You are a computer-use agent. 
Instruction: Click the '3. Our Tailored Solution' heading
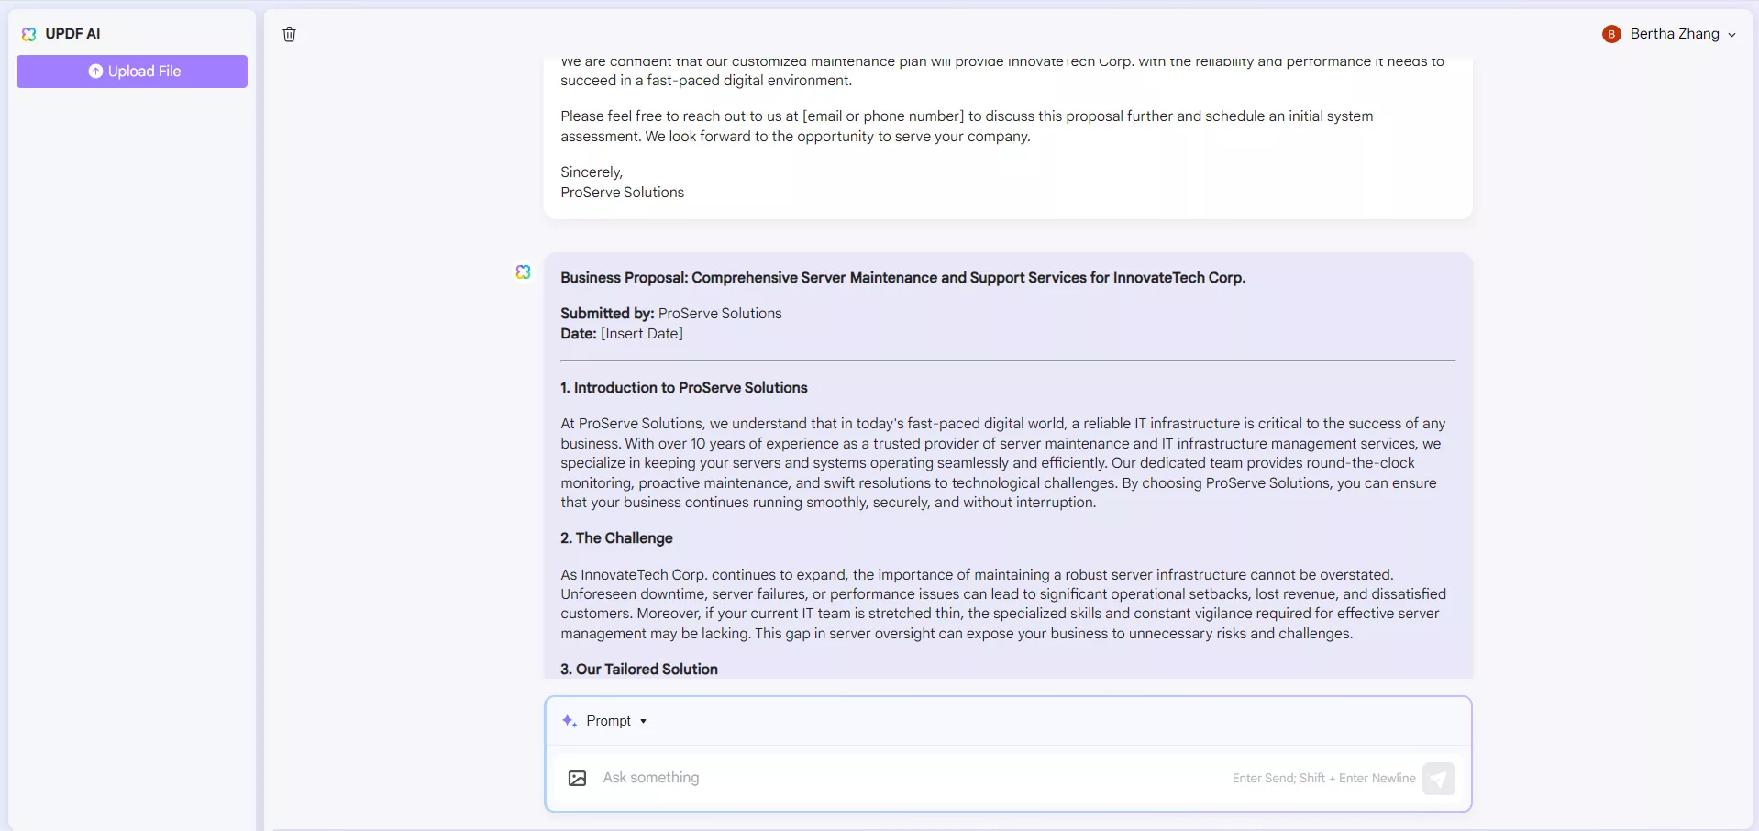639,670
